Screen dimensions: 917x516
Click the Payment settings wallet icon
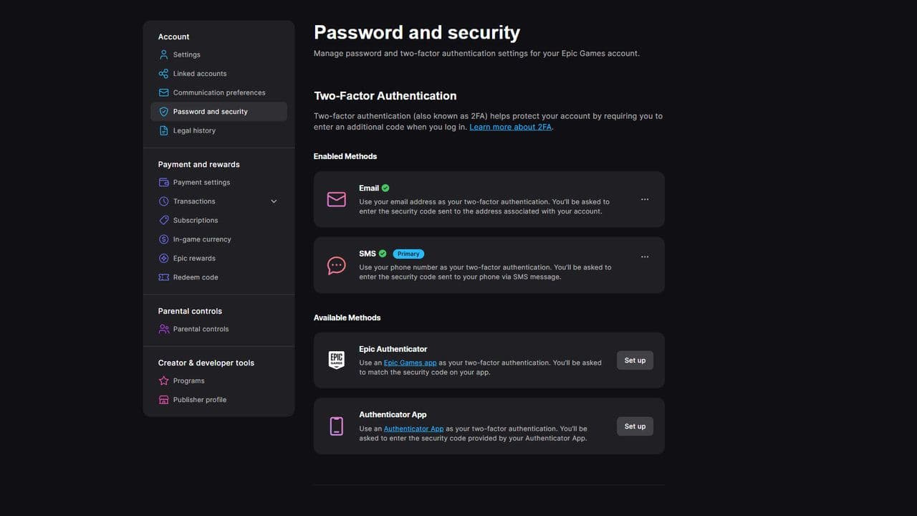(163, 182)
